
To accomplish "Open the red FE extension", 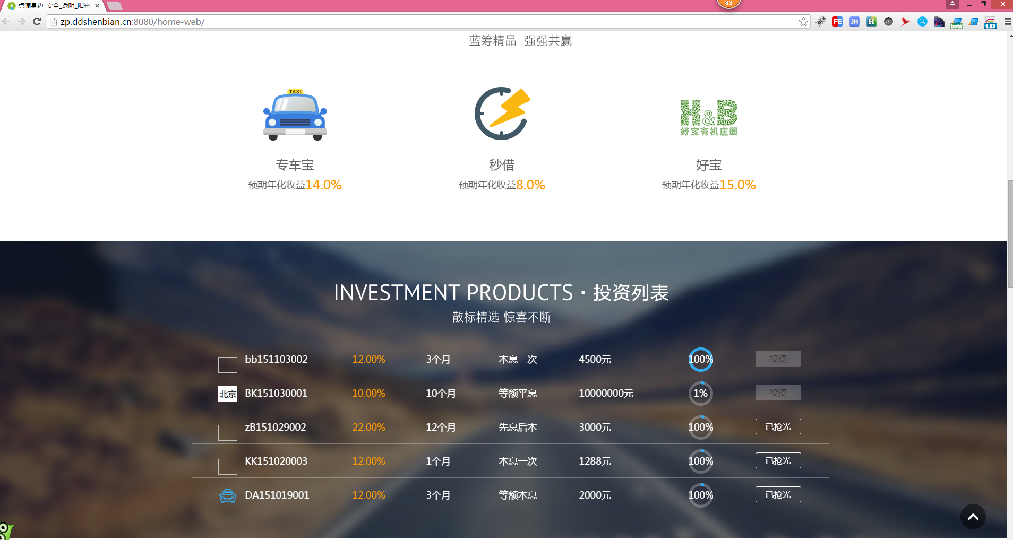I will [838, 22].
